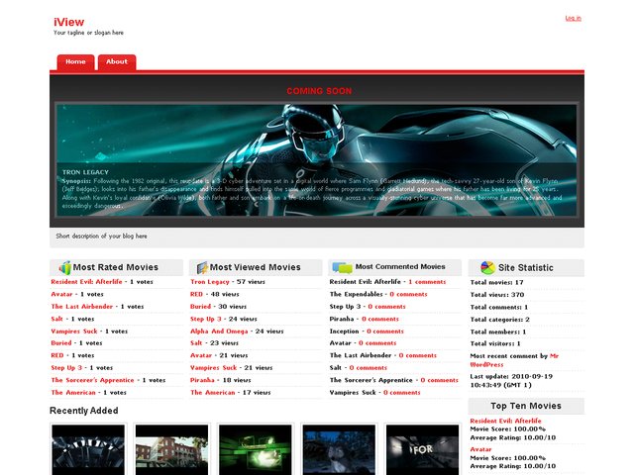This screenshot has height=475, width=634.
Task: Click the Most Viewed Movies film icon
Action: [x=202, y=267]
